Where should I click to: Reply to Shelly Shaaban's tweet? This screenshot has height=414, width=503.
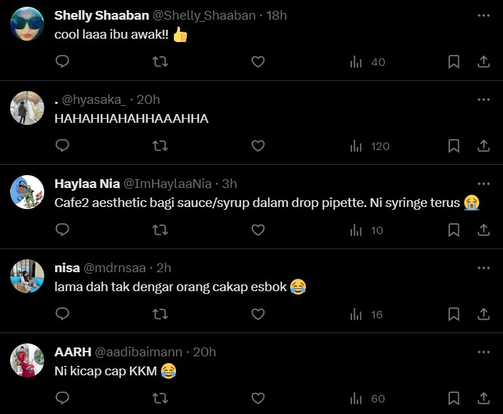[x=63, y=62]
